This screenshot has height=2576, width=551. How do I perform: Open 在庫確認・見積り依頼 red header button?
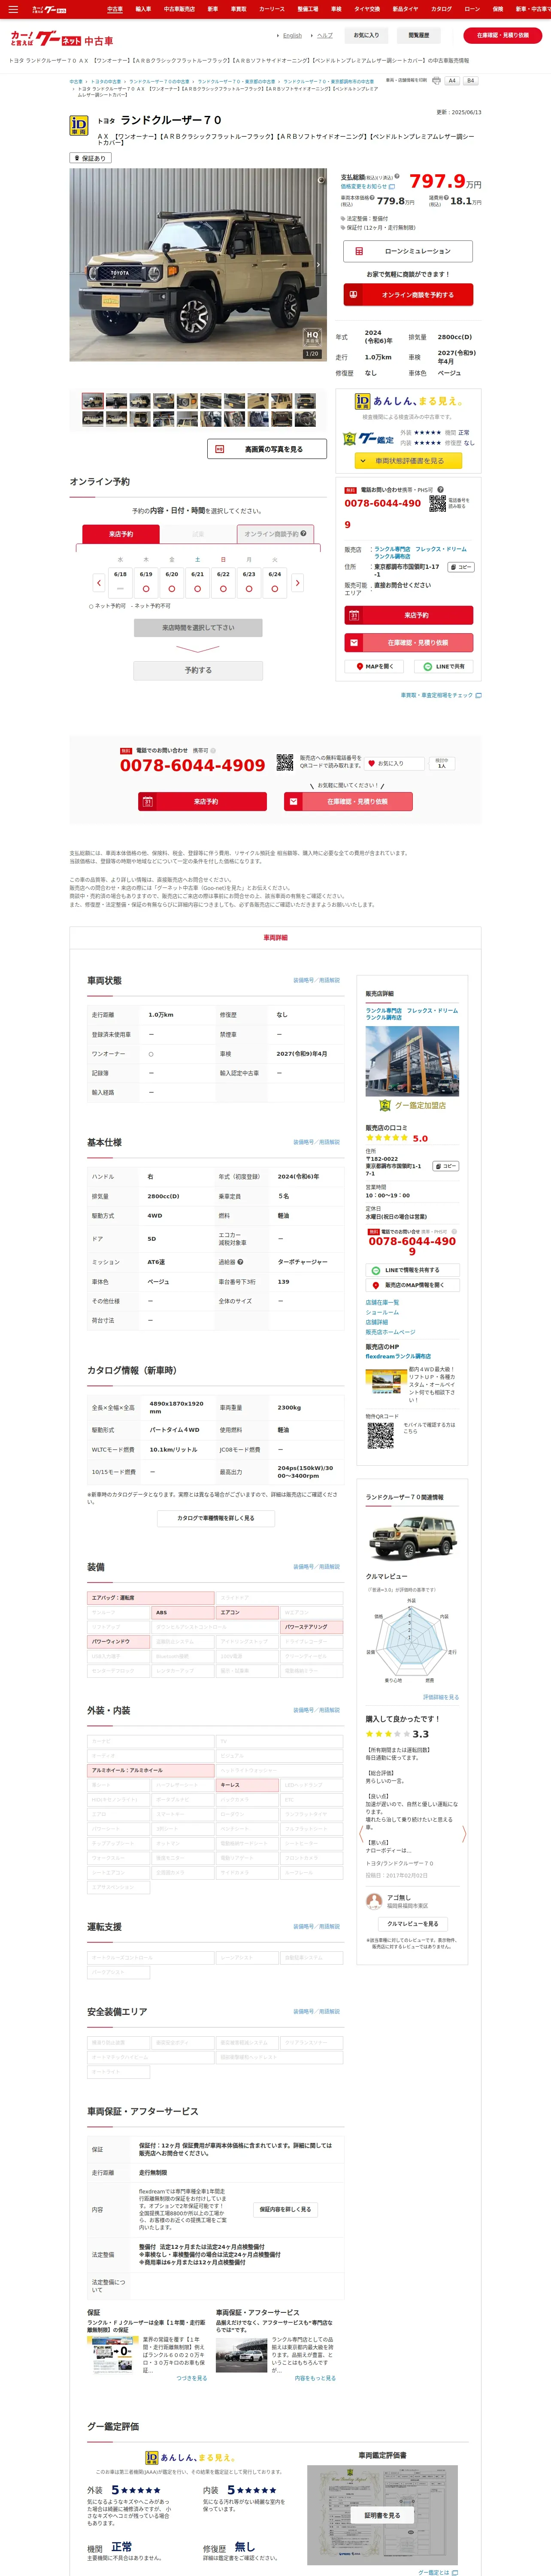point(503,35)
